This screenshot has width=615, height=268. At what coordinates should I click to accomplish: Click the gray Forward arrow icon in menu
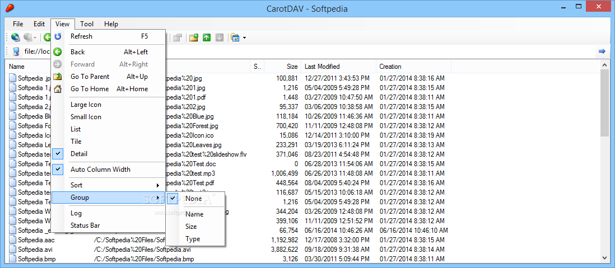tap(58, 64)
